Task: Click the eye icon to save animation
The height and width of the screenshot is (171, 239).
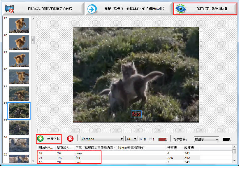Action: [181, 9]
